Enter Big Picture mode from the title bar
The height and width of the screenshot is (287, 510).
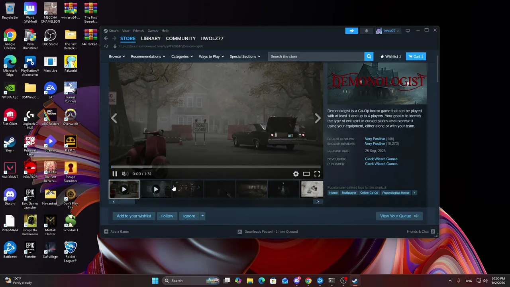tap(408, 31)
